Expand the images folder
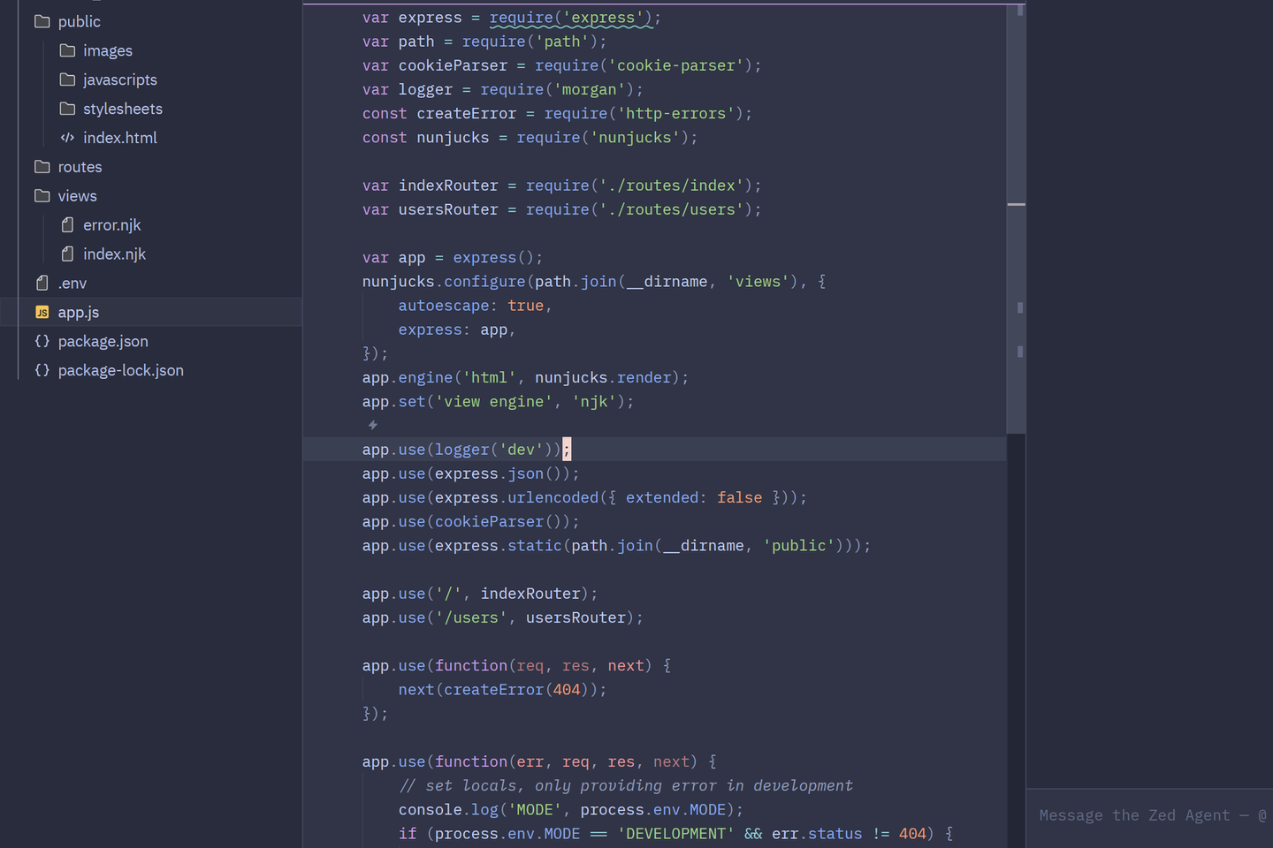 (151, 50)
